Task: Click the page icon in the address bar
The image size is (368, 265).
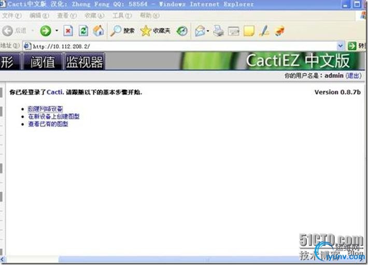Action: tap(27, 46)
